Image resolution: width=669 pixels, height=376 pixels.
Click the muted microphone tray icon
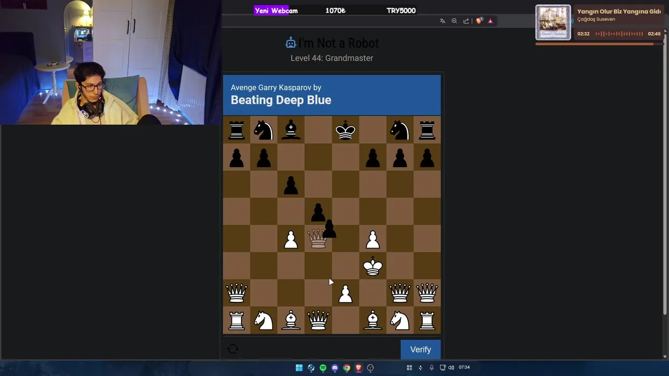click(420, 368)
